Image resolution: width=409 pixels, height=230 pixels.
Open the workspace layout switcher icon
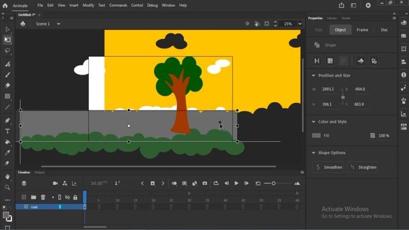click(353, 5)
